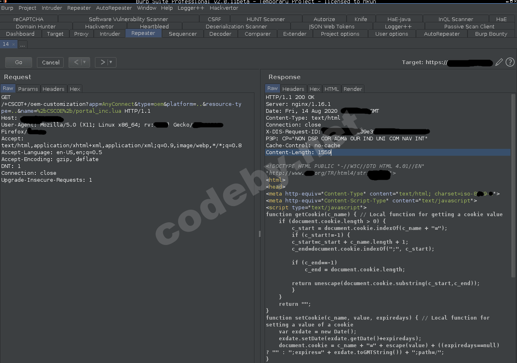Viewport: 517px width, 363px height.
Task: Close request tab 14 with the x
Action: pos(13,44)
